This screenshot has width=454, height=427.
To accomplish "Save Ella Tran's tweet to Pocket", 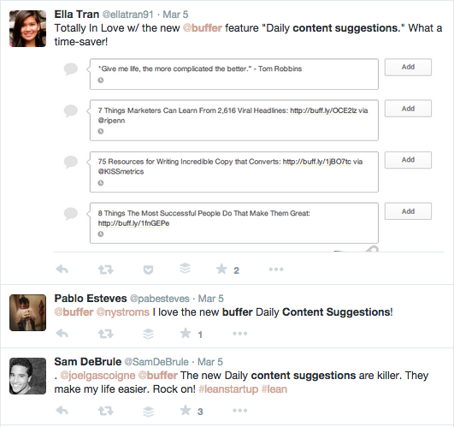I will [148, 270].
